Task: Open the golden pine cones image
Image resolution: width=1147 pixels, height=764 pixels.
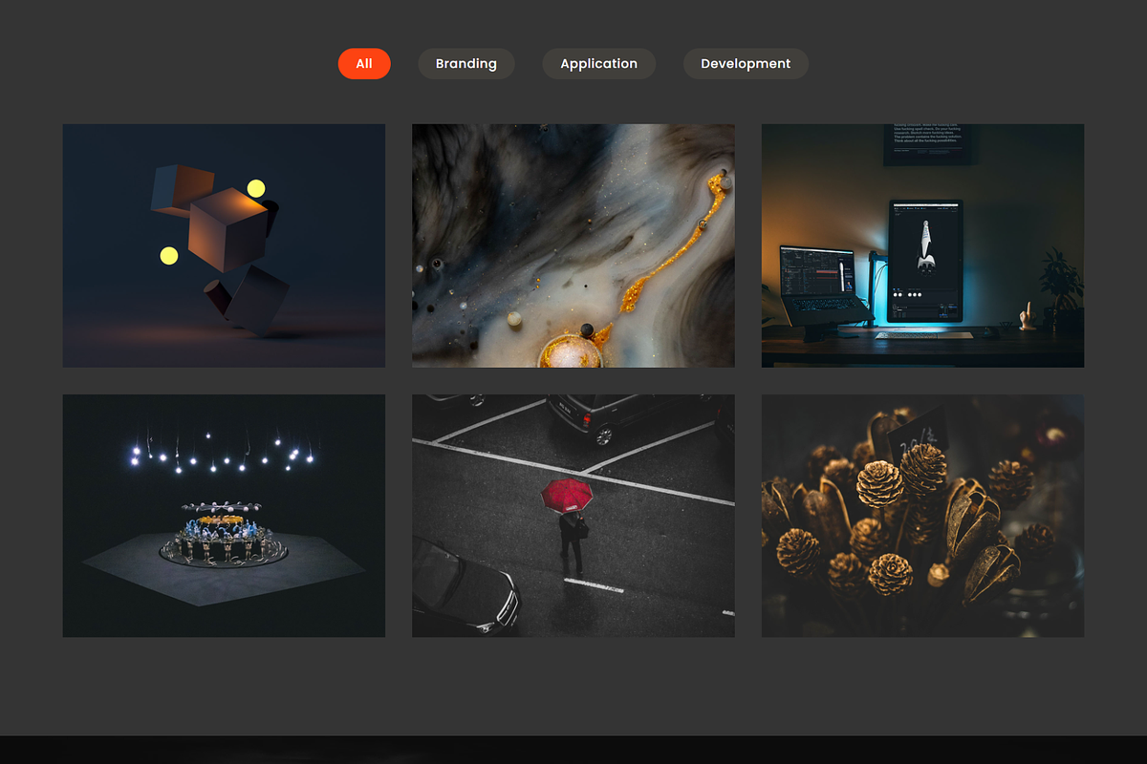Action: tap(922, 516)
